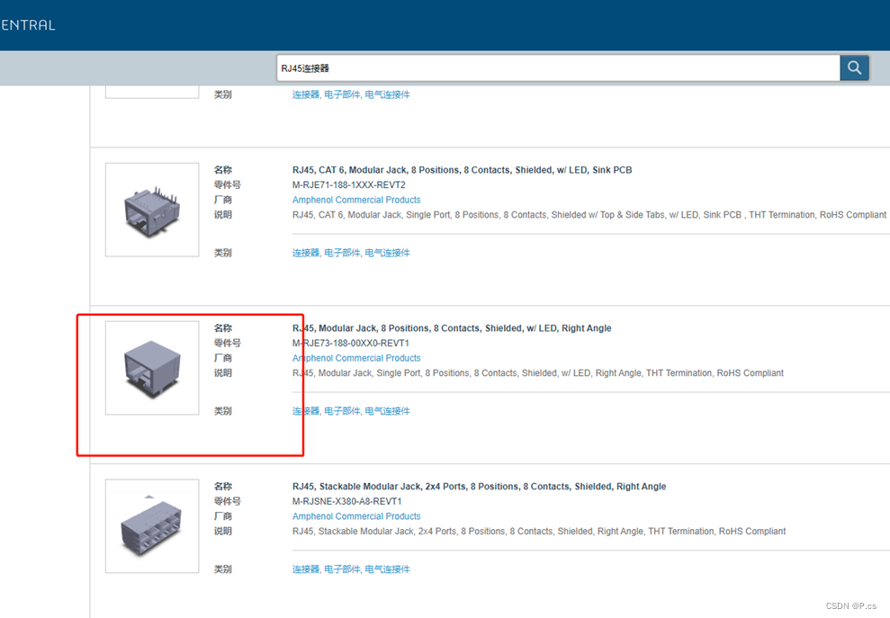The width and height of the screenshot is (890, 618).
Task: Click the RJ45 CAT 6 Sink PCB title
Action: (x=462, y=170)
